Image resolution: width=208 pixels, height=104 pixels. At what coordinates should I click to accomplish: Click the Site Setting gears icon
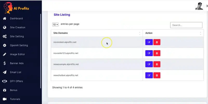pos(5,36)
